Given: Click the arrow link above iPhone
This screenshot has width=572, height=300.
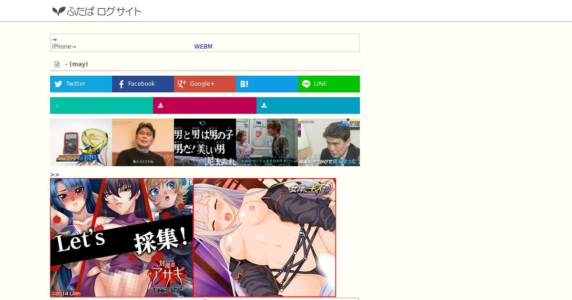Looking at the screenshot, I should pos(54,40).
